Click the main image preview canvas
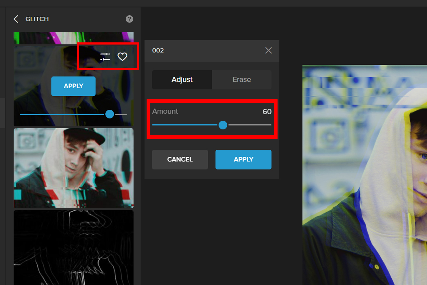Image resolution: width=427 pixels, height=285 pixels. [x=364, y=175]
